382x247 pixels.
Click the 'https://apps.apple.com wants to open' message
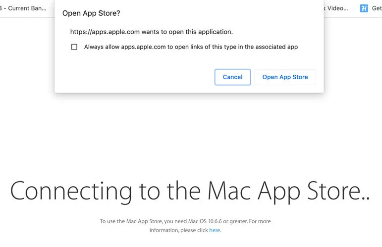pos(151,32)
